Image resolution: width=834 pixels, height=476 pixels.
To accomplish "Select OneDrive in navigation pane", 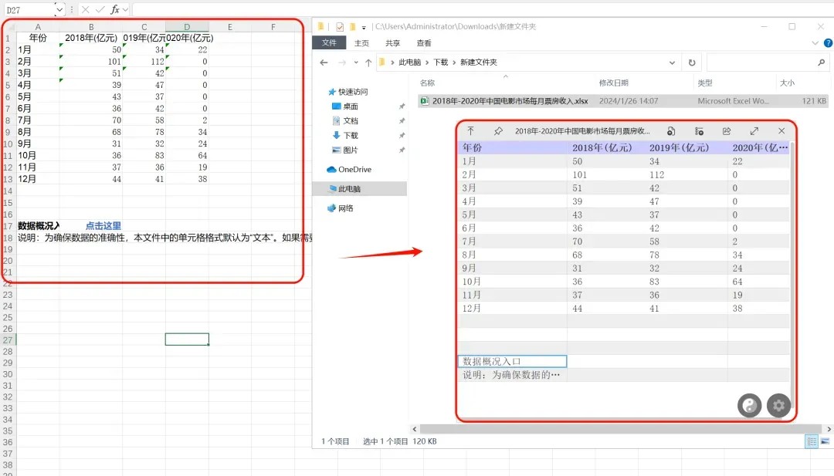I will pos(349,170).
